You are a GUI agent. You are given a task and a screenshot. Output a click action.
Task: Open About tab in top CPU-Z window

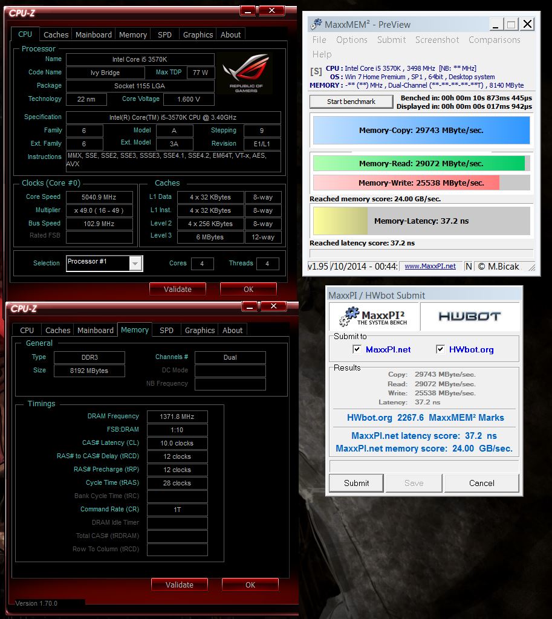tap(230, 34)
